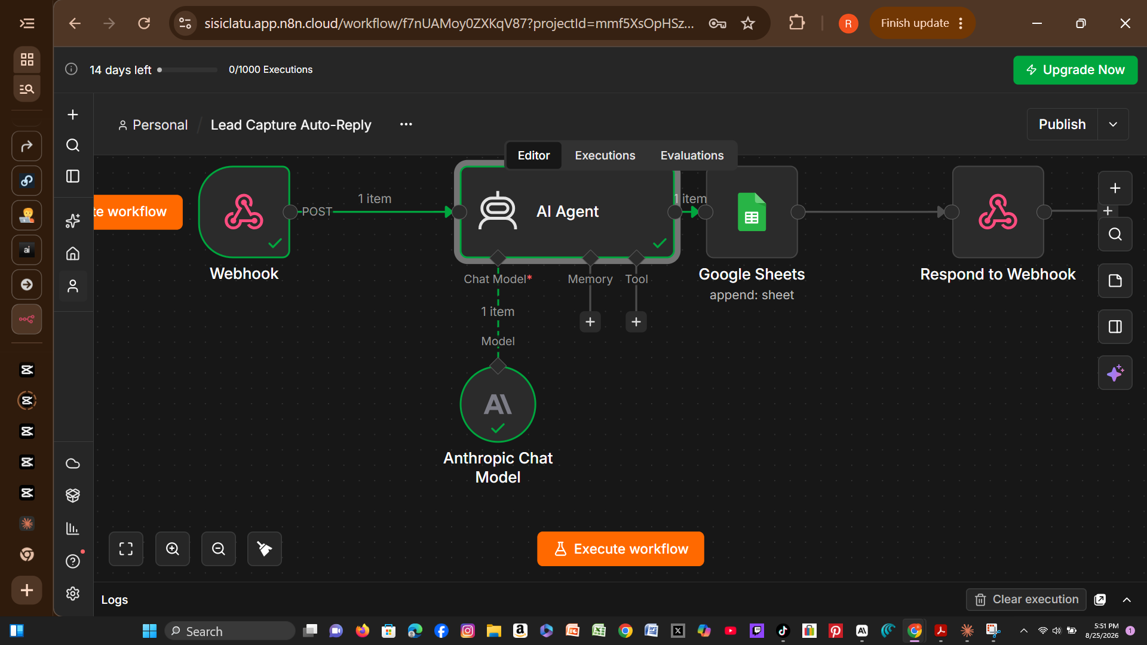Image resolution: width=1147 pixels, height=645 pixels.
Task: Open the Windows Start menu
Action: tap(149, 631)
